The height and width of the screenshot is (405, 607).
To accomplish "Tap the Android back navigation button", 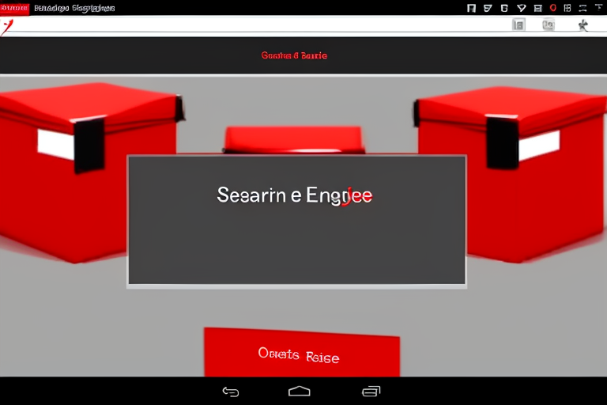I will pyautogui.click(x=231, y=391).
